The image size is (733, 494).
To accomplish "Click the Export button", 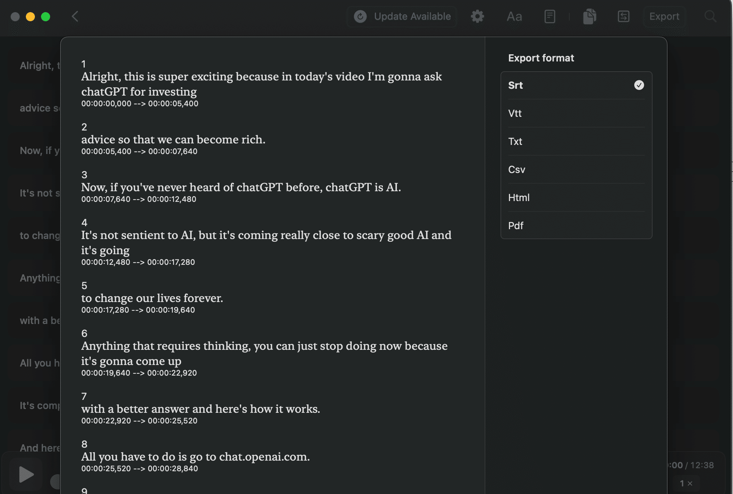I will [664, 16].
